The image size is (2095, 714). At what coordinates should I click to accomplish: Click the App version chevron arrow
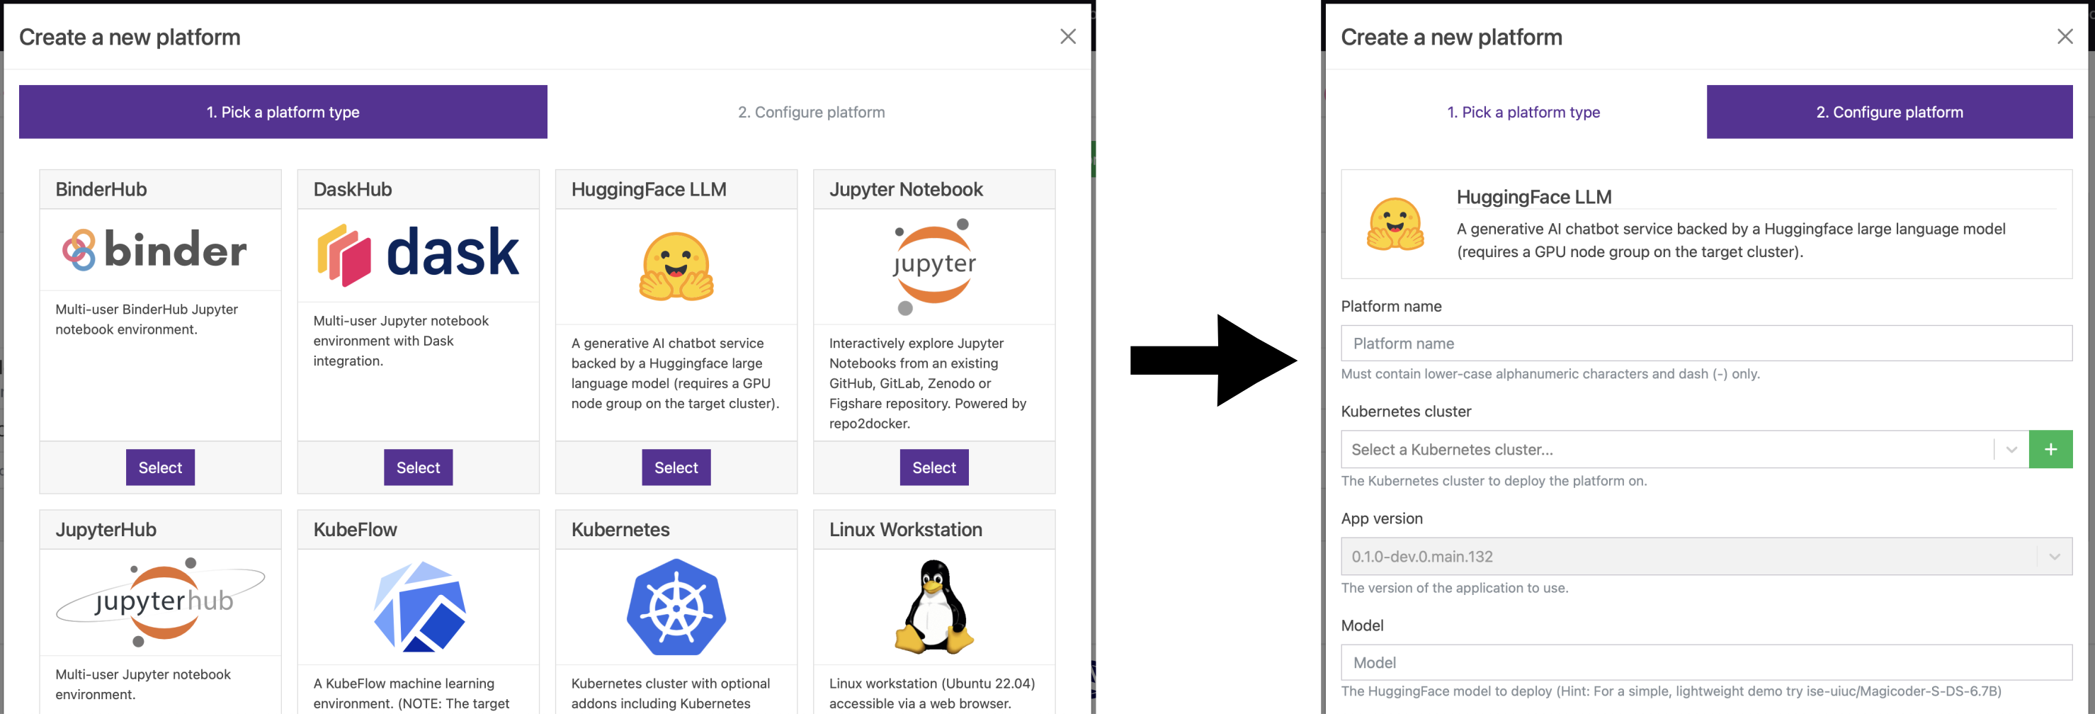tap(2055, 556)
